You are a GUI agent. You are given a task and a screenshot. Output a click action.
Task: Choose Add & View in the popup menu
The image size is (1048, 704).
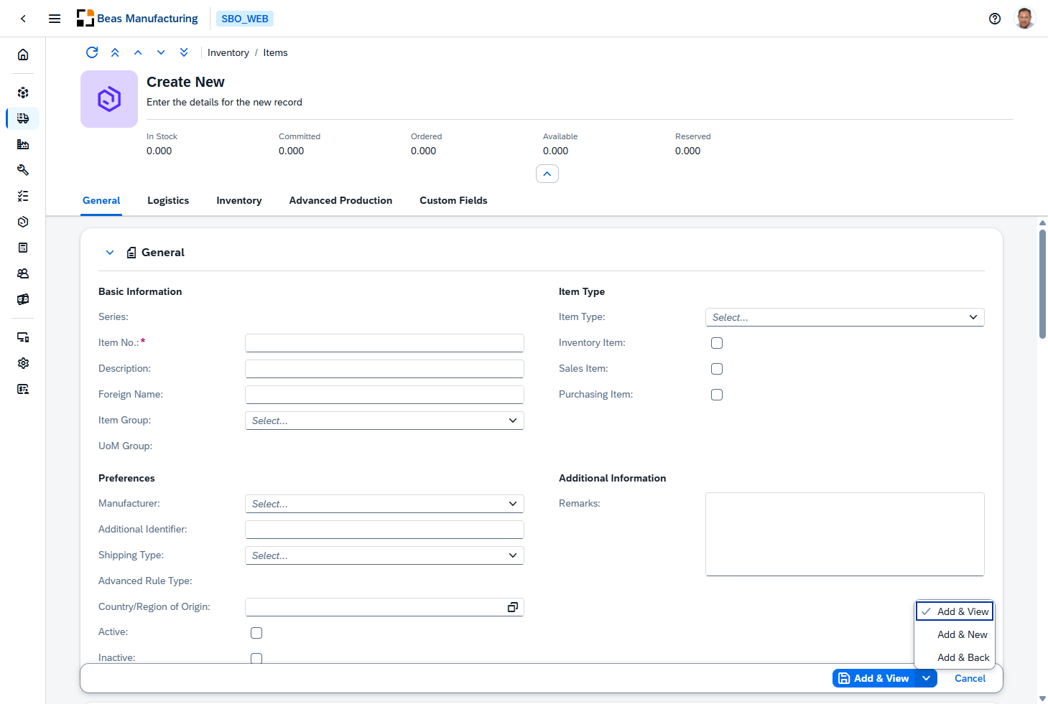[x=955, y=611]
